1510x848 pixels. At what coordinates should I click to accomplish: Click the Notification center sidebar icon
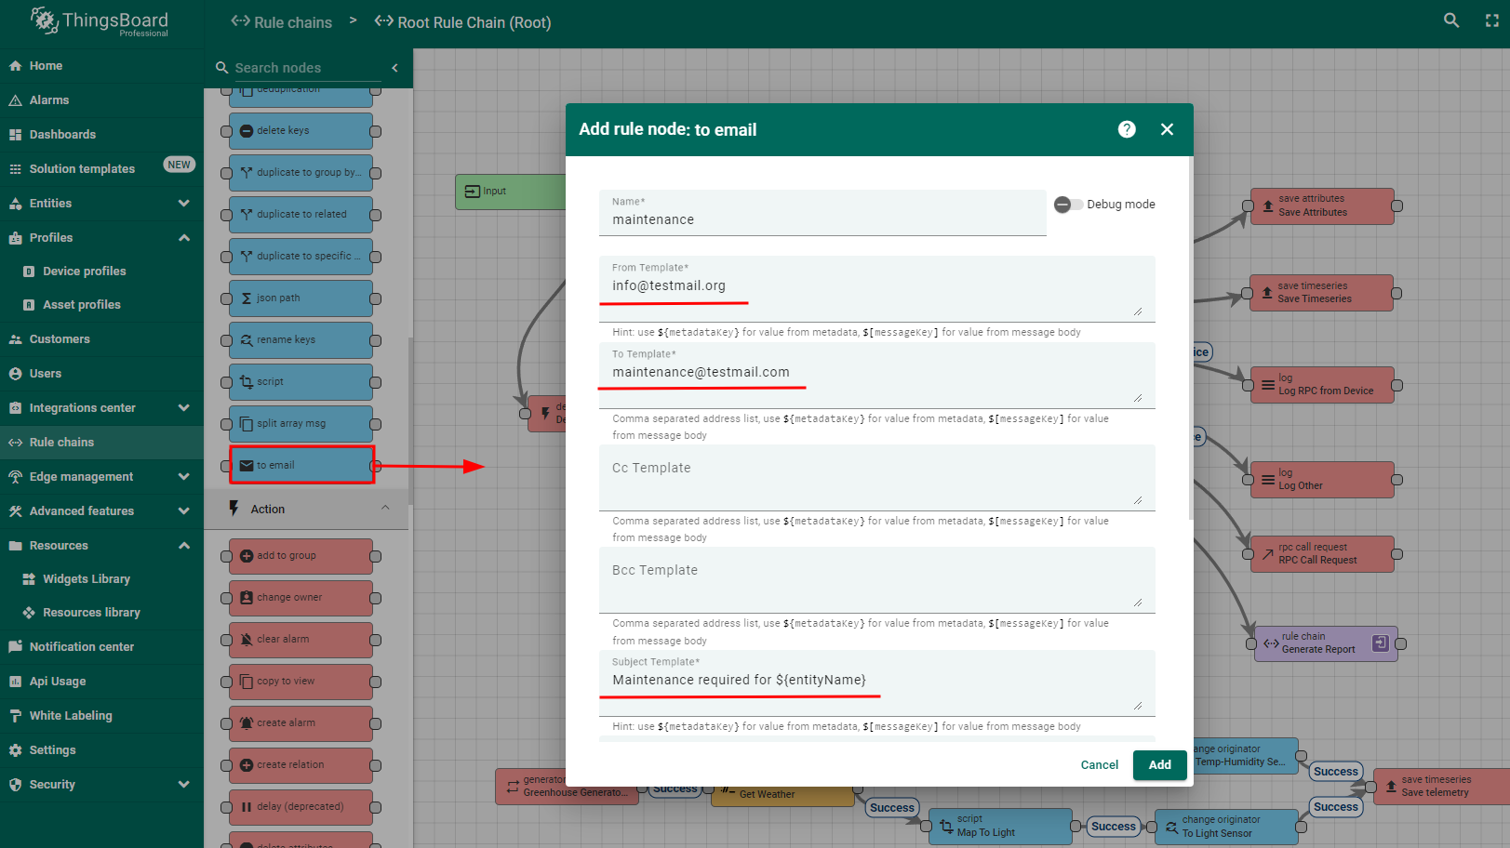pyautogui.click(x=16, y=647)
